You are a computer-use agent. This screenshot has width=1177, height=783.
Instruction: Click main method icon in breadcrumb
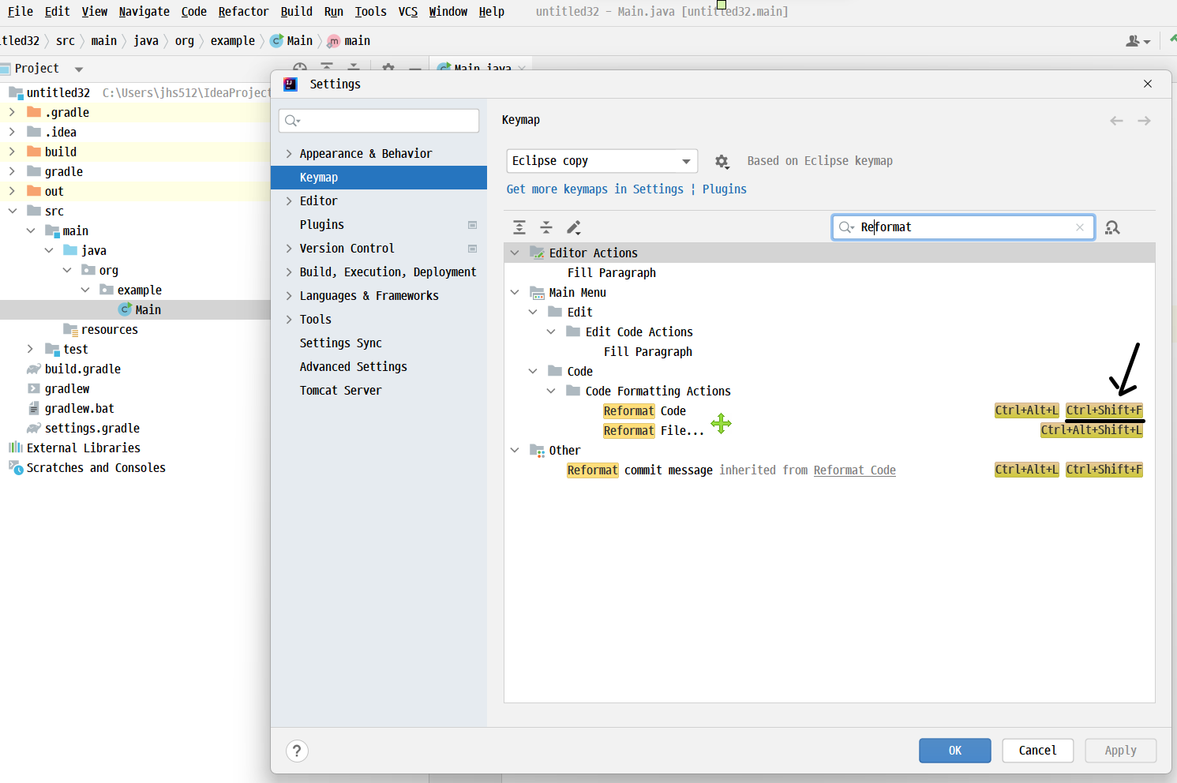click(x=334, y=41)
